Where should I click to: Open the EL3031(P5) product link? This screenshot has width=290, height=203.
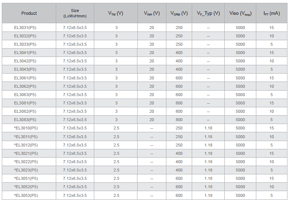click(x=25, y=28)
